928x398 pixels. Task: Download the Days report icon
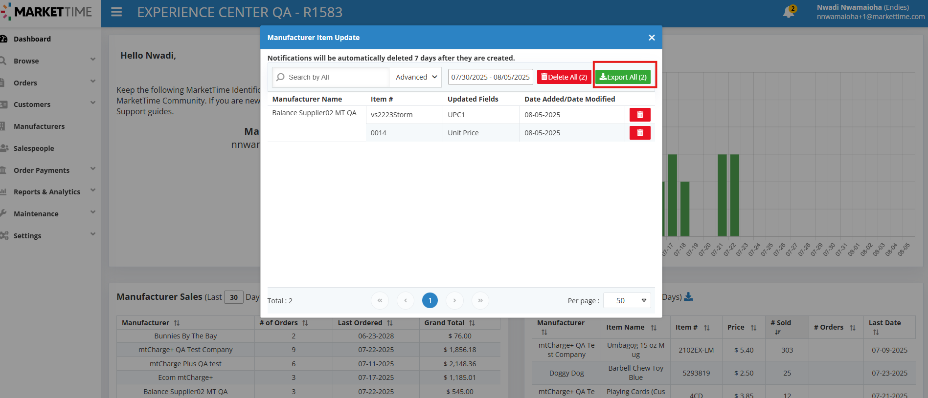(x=688, y=296)
